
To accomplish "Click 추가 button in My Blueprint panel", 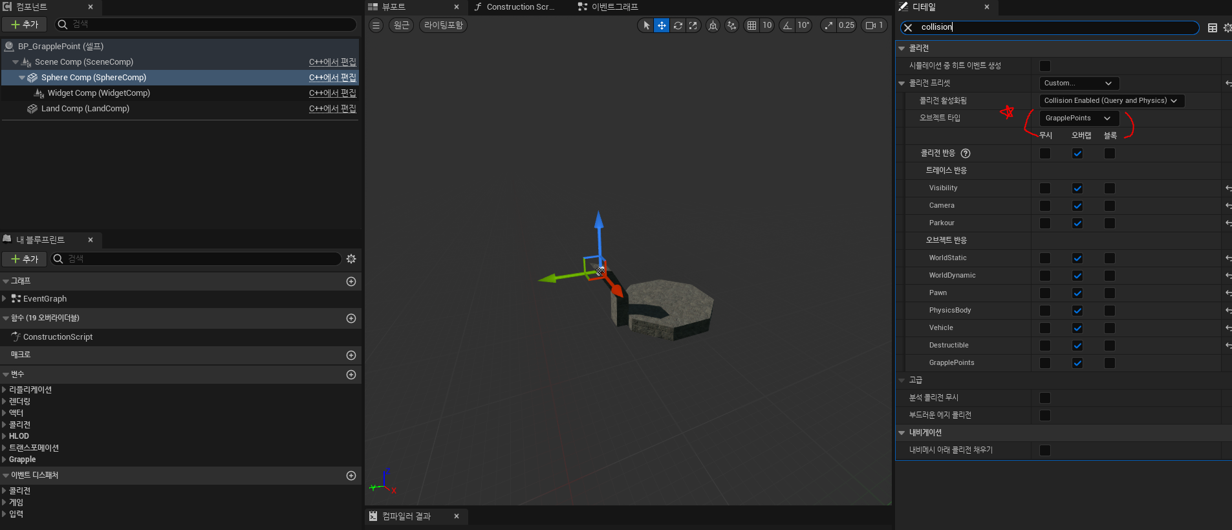I will point(24,259).
